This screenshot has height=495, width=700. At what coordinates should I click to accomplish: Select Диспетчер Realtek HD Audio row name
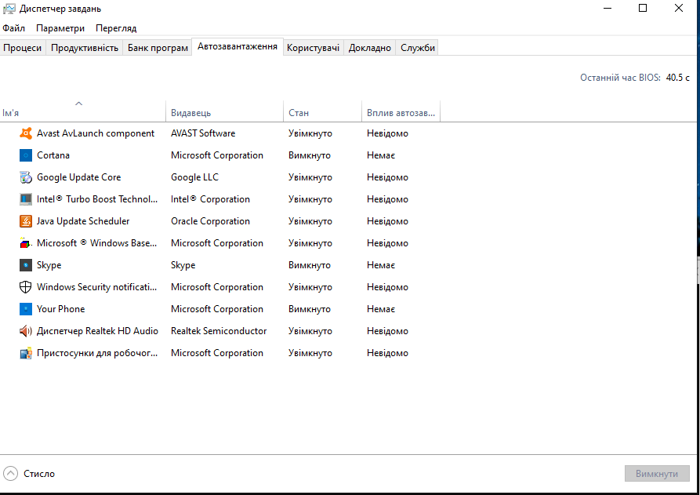click(97, 330)
